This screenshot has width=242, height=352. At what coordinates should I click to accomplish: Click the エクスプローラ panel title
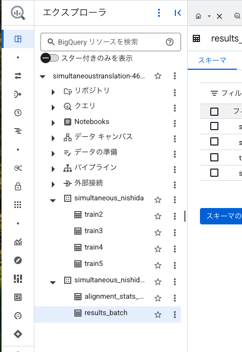74,13
